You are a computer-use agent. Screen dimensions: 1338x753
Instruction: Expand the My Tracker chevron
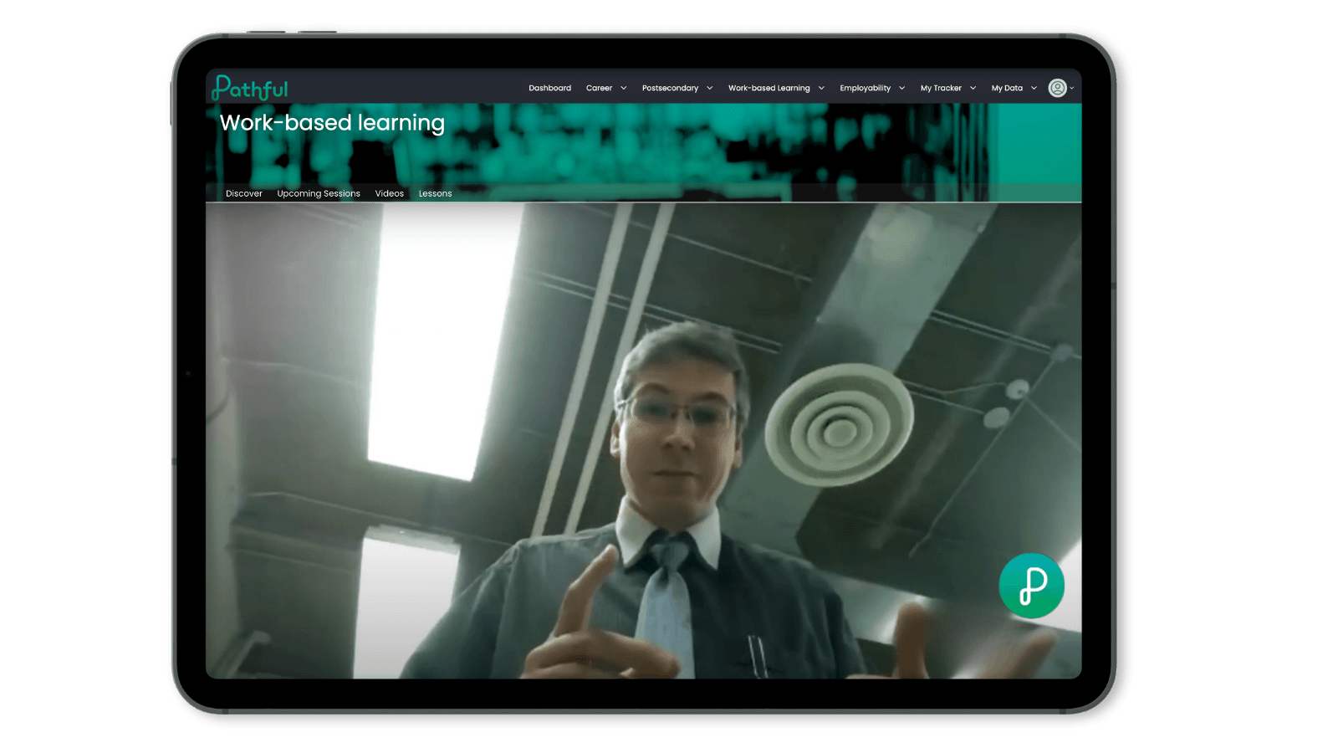pyautogui.click(x=973, y=88)
